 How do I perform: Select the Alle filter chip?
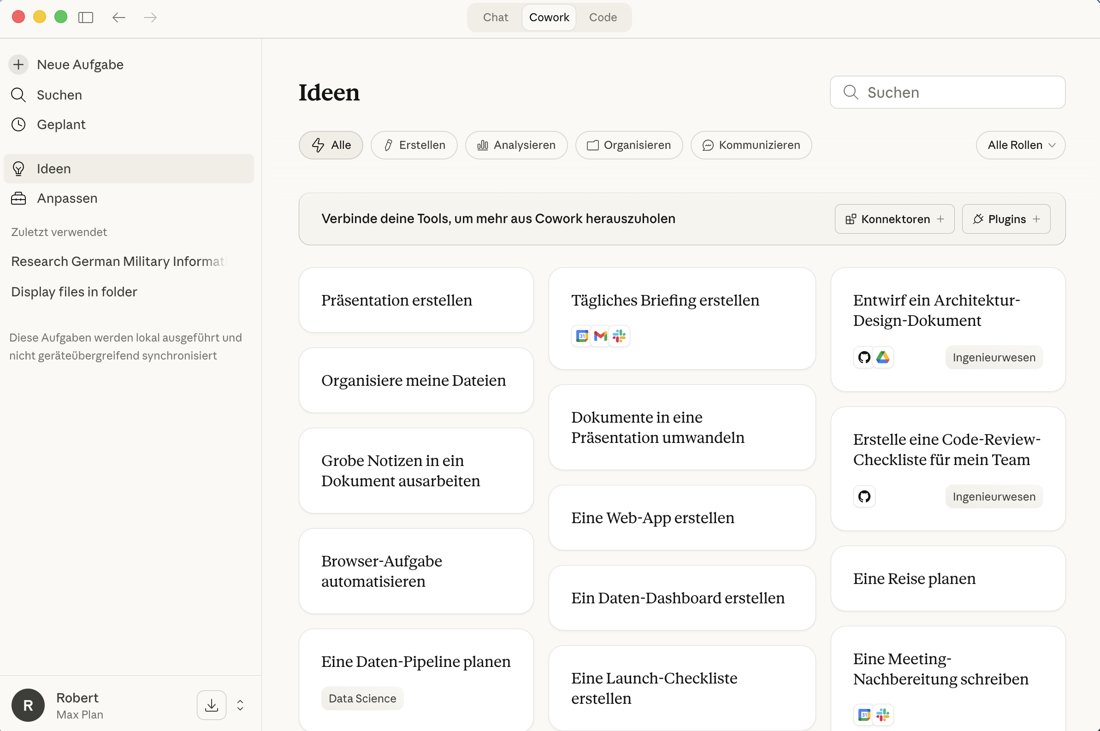click(x=331, y=145)
